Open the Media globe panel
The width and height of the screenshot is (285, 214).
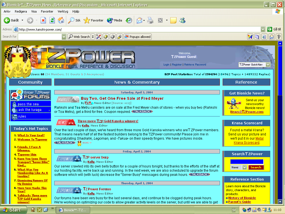114,20
